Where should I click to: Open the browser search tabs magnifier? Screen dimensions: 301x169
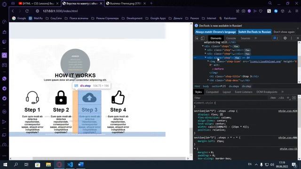pos(270,3)
